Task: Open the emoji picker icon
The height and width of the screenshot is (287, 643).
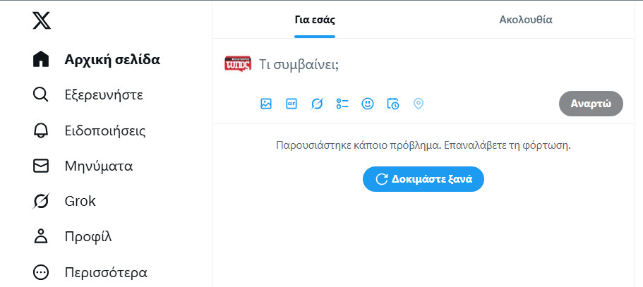Action: click(368, 104)
